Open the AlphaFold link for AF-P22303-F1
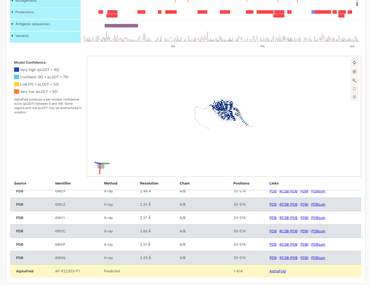 click(x=277, y=271)
